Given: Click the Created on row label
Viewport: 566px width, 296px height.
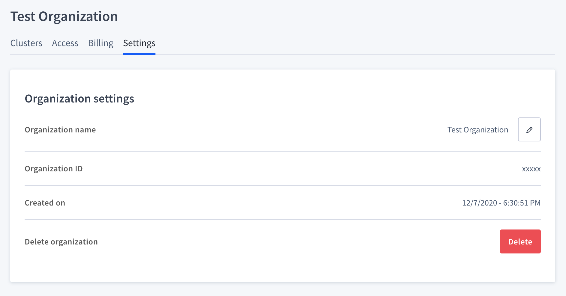Looking at the screenshot, I should pyautogui.click(x=45, y=203).
